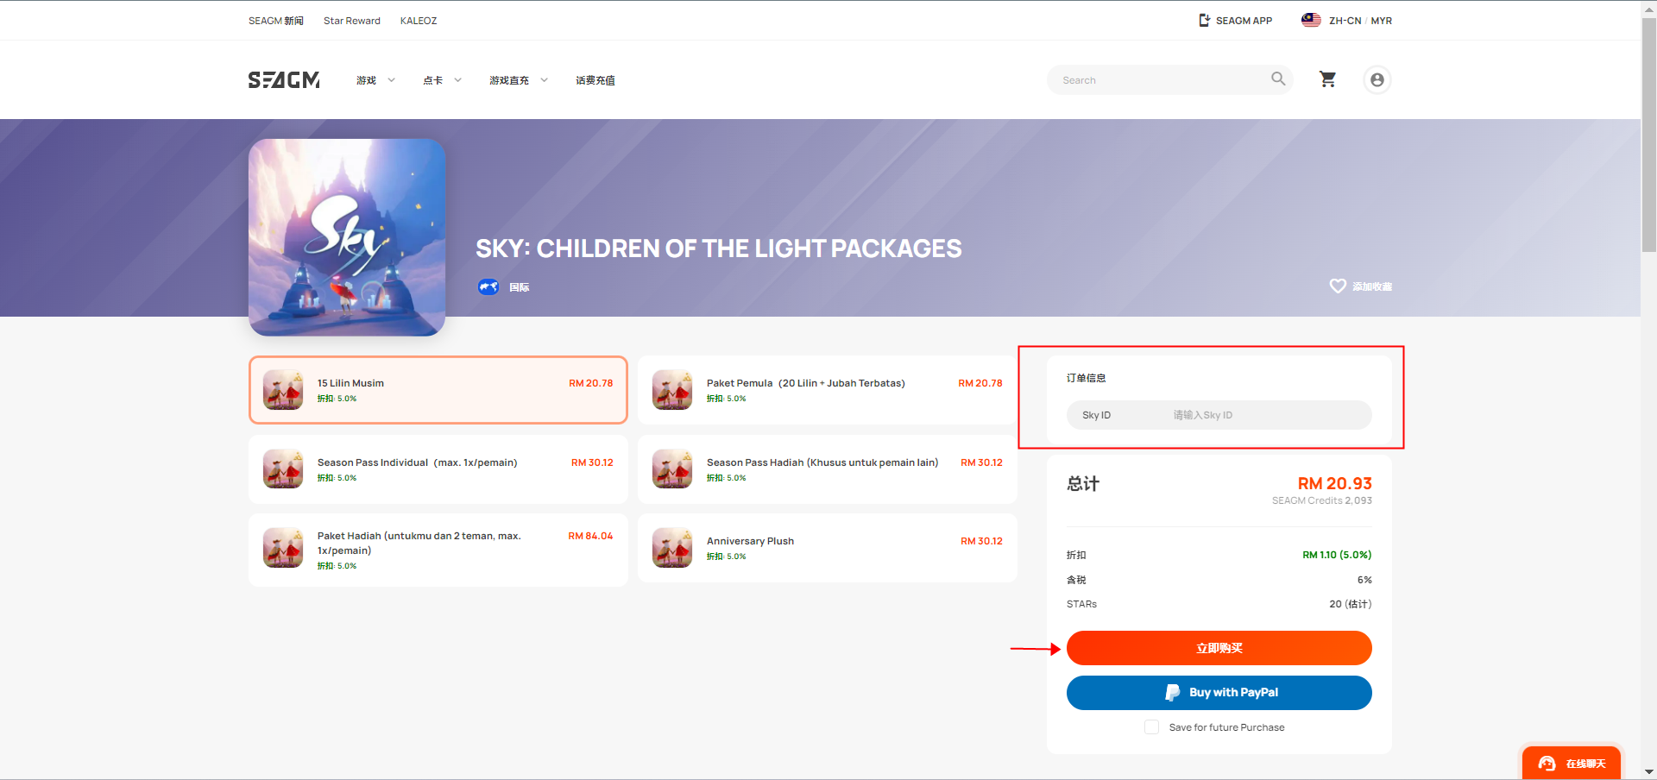Check Save for future Purchase box
Viewport: 1657px width, 780px height.
pyautogui.click(x=1151, y=727)
